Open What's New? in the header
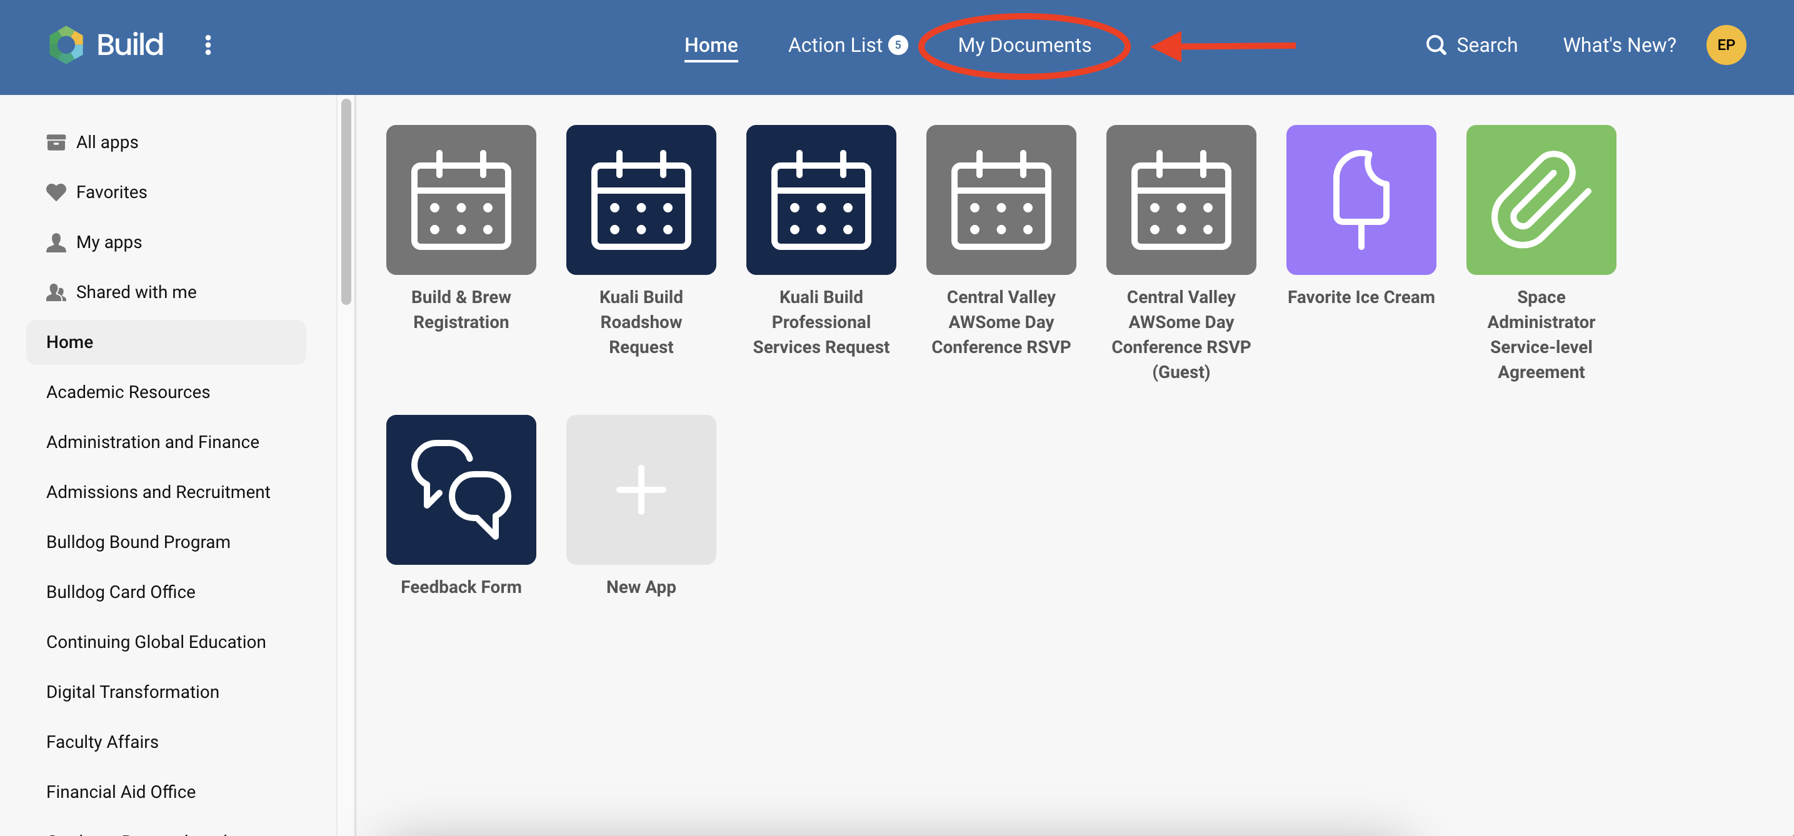The height and width of the screenshot is (836, 1794). [1619, 45]
